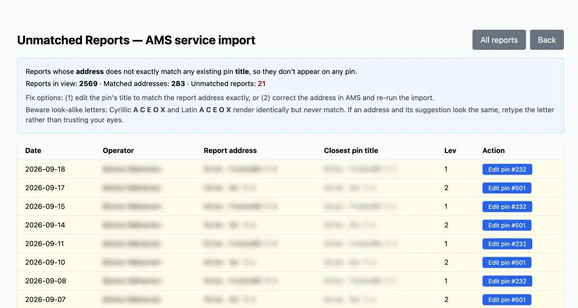Click the Lev value in 2026-09-18 row
The image size is (578, 308).
click(446, 169)
